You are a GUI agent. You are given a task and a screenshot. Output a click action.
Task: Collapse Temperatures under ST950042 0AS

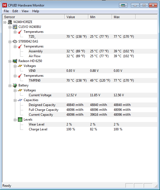[x=15, y=47]
